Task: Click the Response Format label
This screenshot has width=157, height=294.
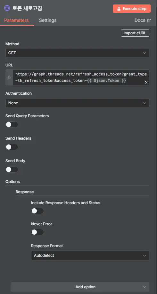Action: pos(47,246)
